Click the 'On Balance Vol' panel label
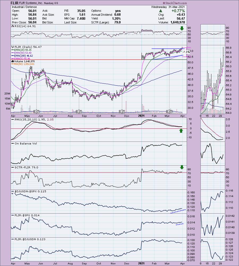The image size is (239, 266). point(26,144)
